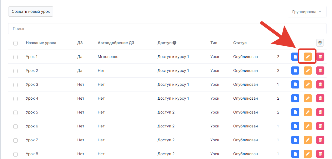This screenshot has height=159, width=332.
Task: Click Мгновенно in Урок 1 row
Action: coord(108,57)
